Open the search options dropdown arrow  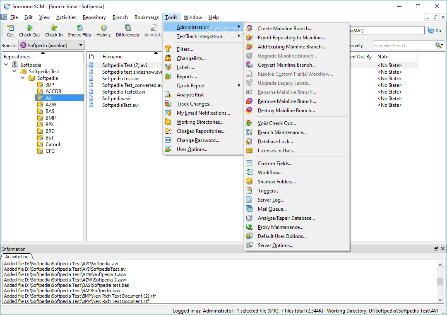click(x=442, y=45)
